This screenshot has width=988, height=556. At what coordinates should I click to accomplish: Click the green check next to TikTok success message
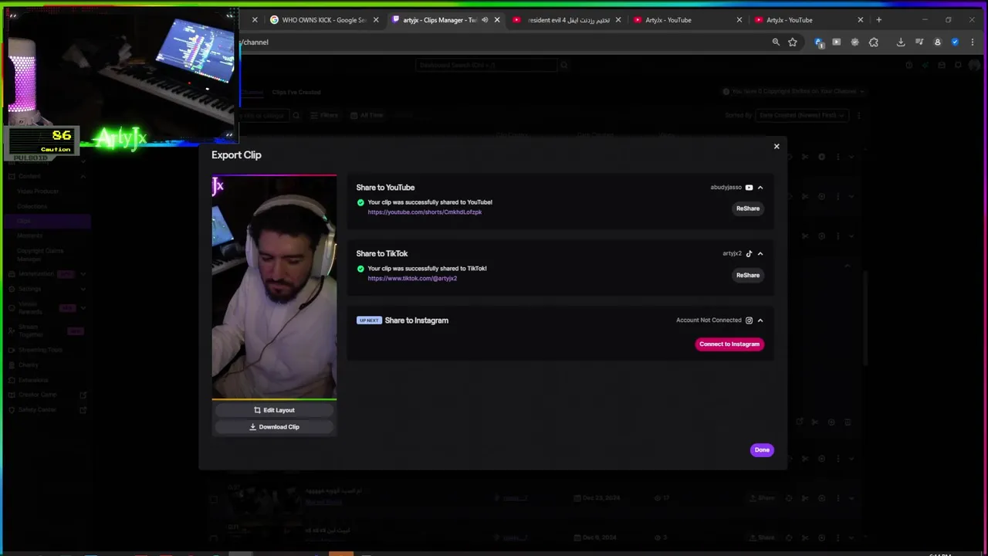point(360,269)
